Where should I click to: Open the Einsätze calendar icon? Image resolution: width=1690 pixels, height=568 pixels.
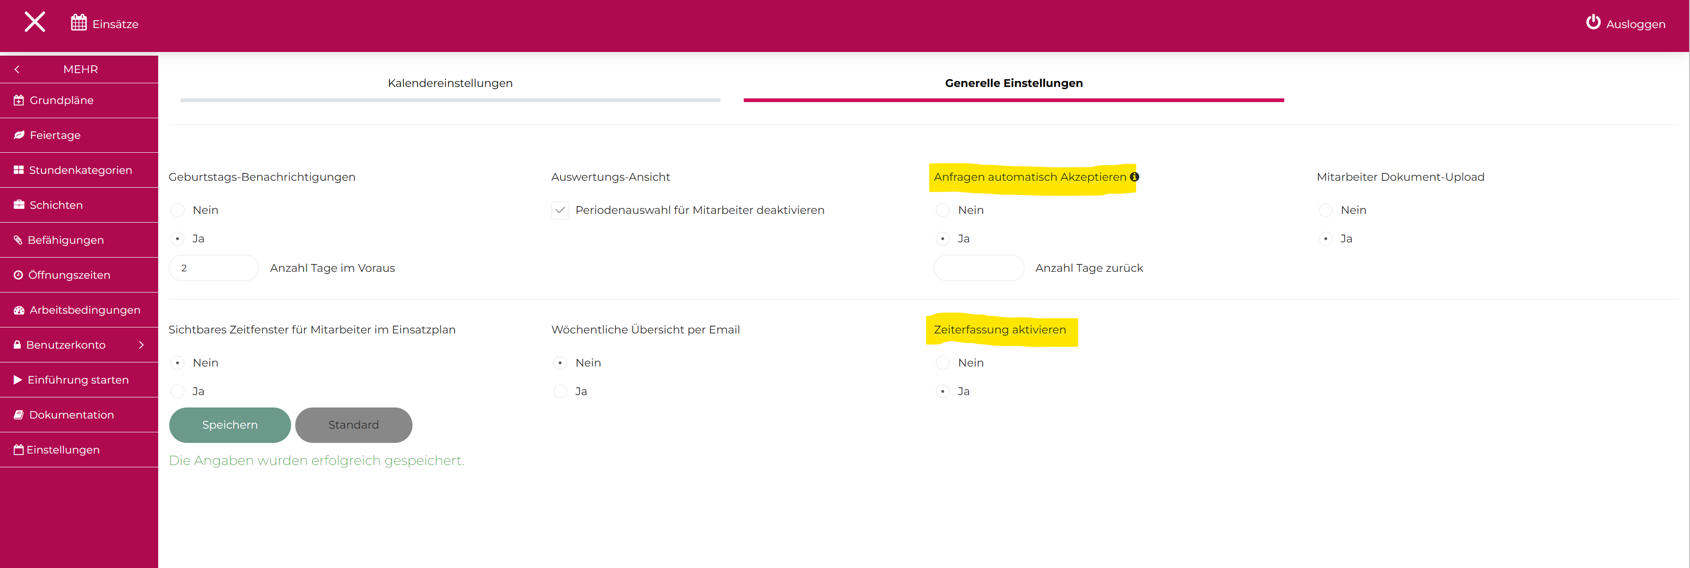[79, 23]
